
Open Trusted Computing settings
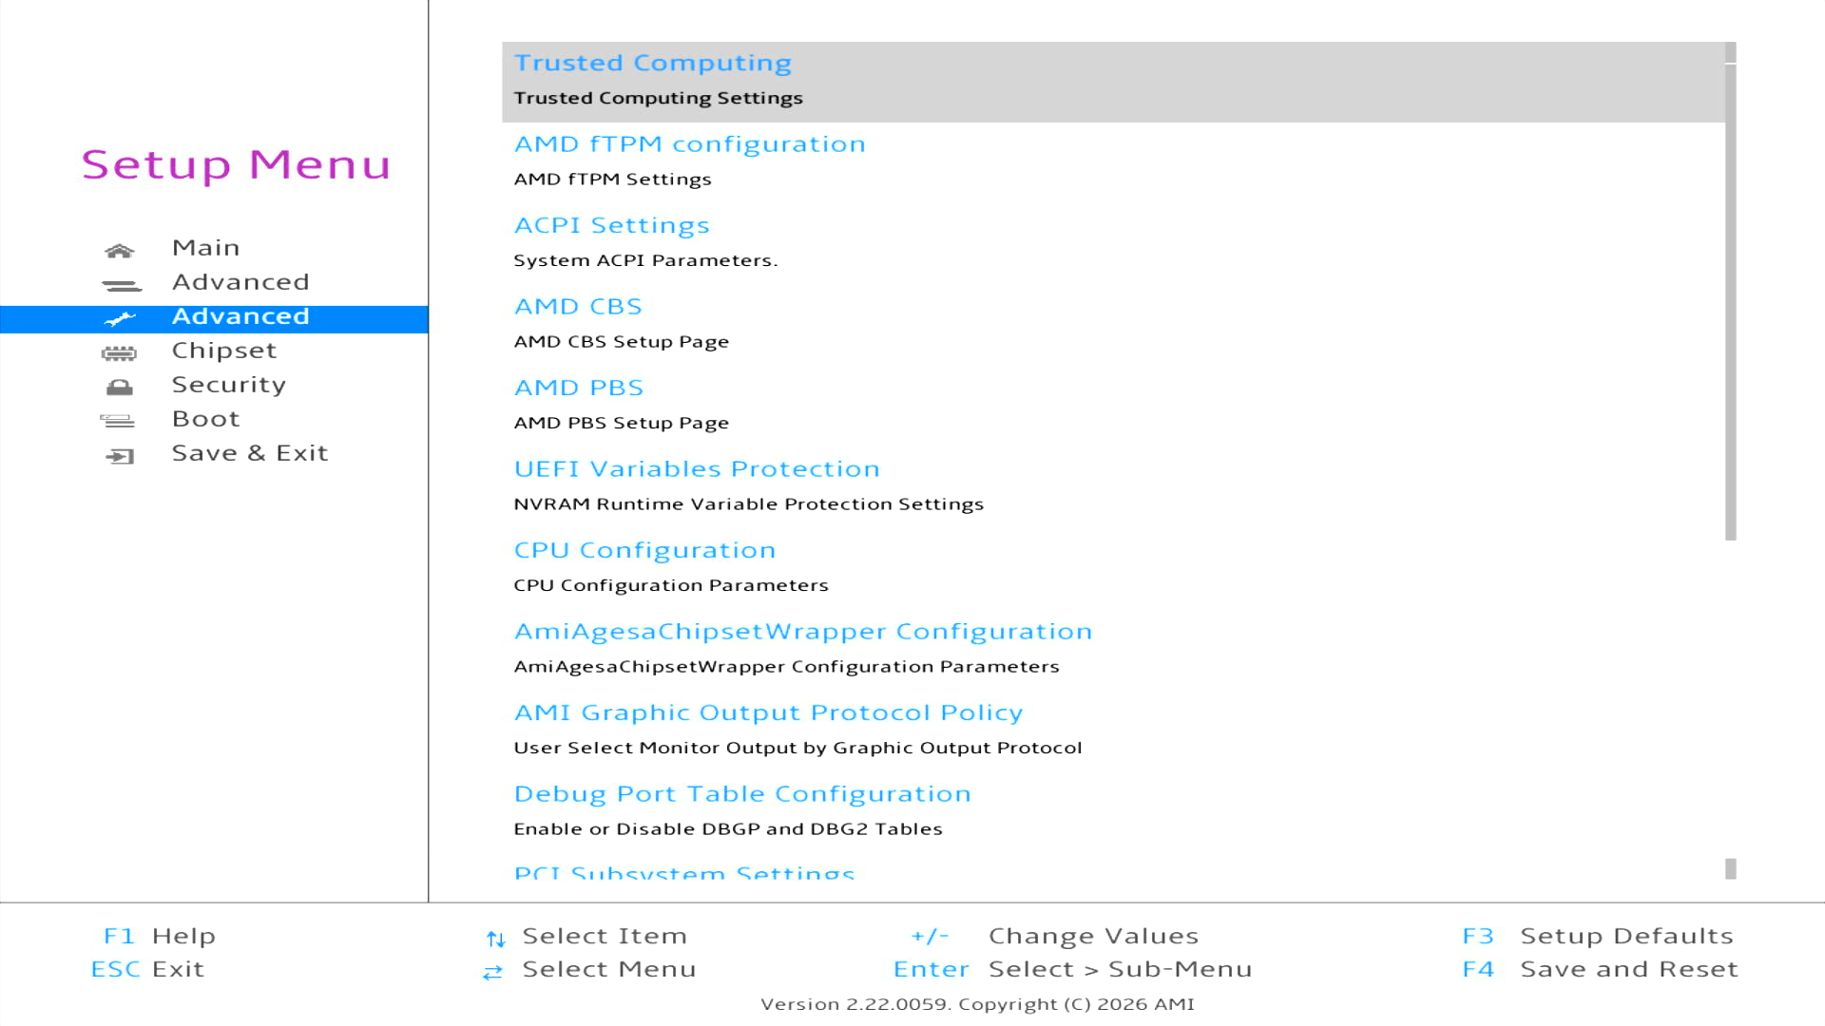(1113, 82)
